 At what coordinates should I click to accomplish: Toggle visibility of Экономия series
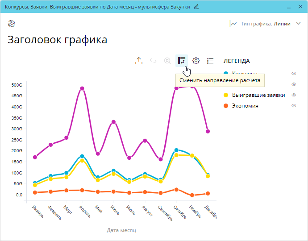coord(294,106)
